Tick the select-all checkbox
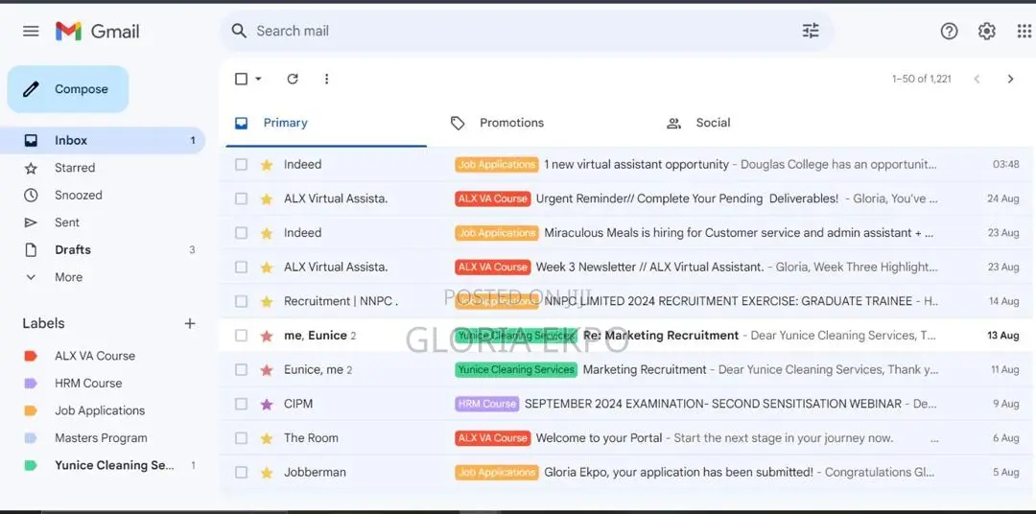 241,79
